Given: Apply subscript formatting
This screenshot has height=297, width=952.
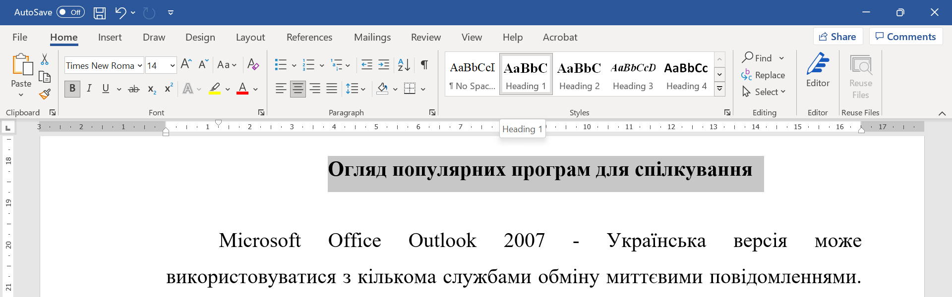Looking at the screenshot, I should click(x=152, y=89).
